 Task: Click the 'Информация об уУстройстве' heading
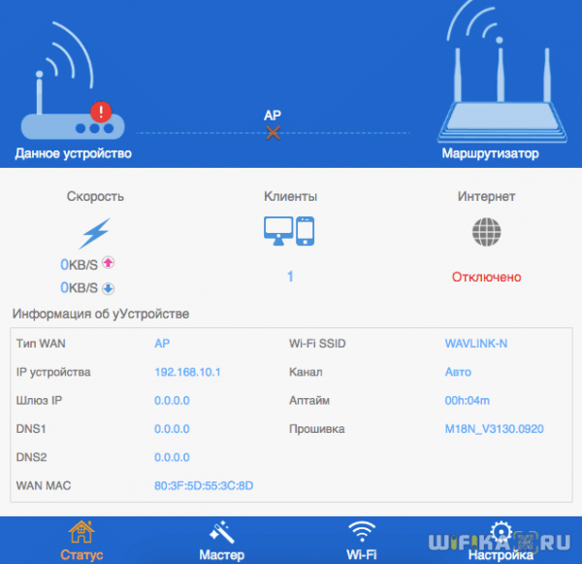(101, 314)
